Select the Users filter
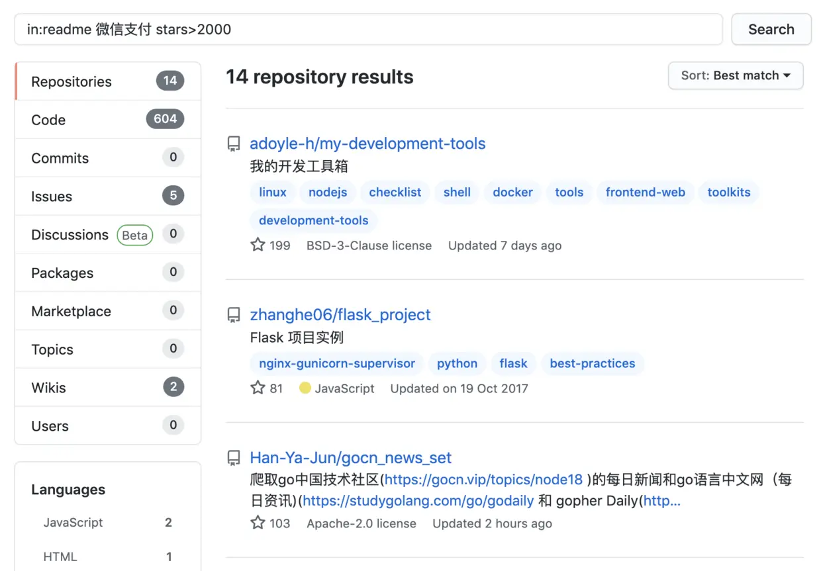Screen dimensions: 821x571 [108, 426]
